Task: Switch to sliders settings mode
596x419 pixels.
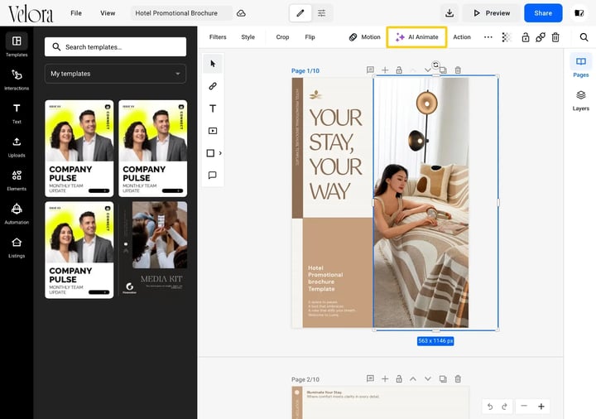Action: coord(321,13)
